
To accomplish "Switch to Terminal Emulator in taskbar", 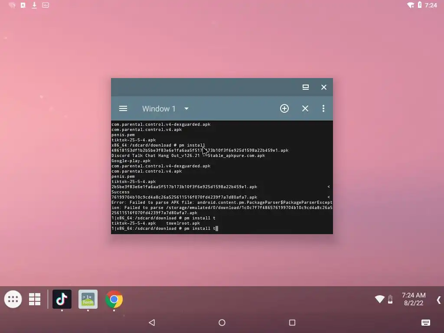I will (88, 299).
